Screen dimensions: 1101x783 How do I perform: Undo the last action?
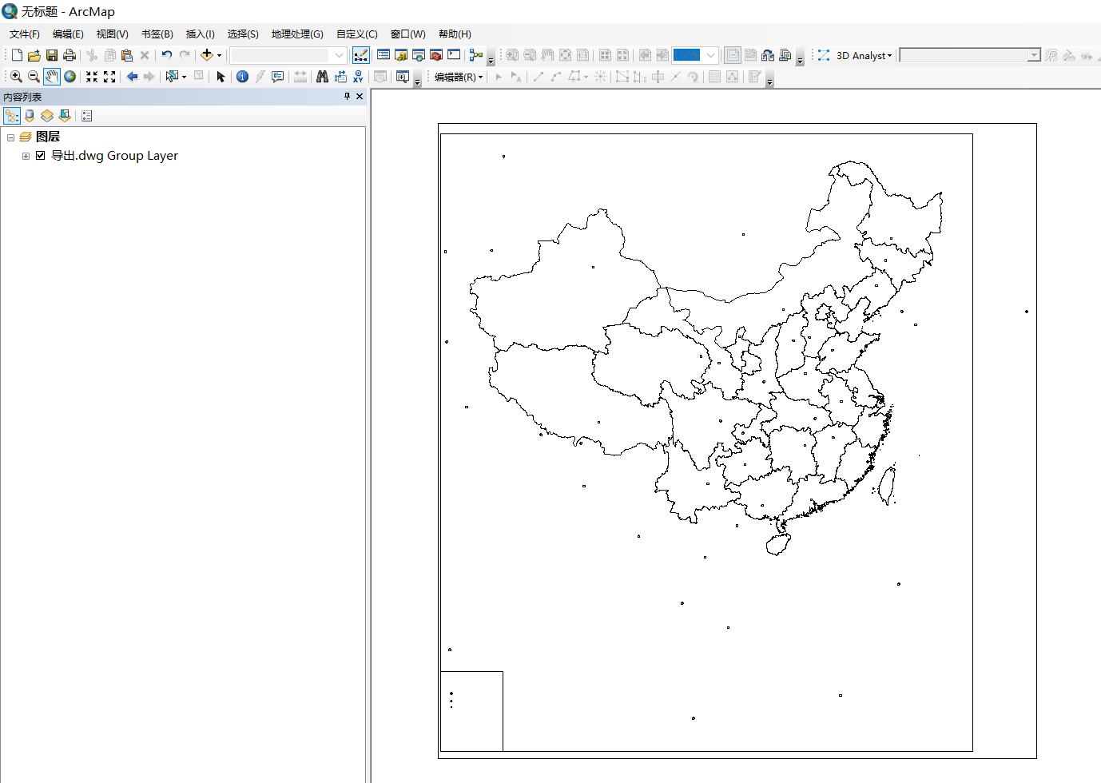166,55
